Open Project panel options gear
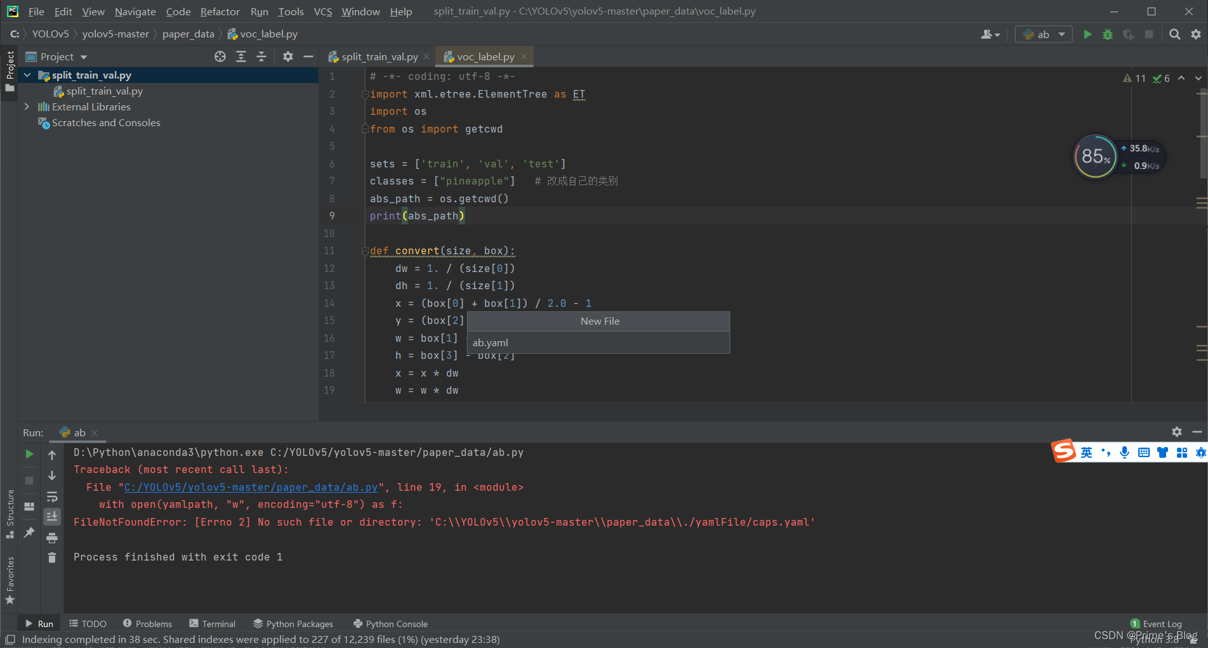The image size is (1208, 648). tap(288, 56)
